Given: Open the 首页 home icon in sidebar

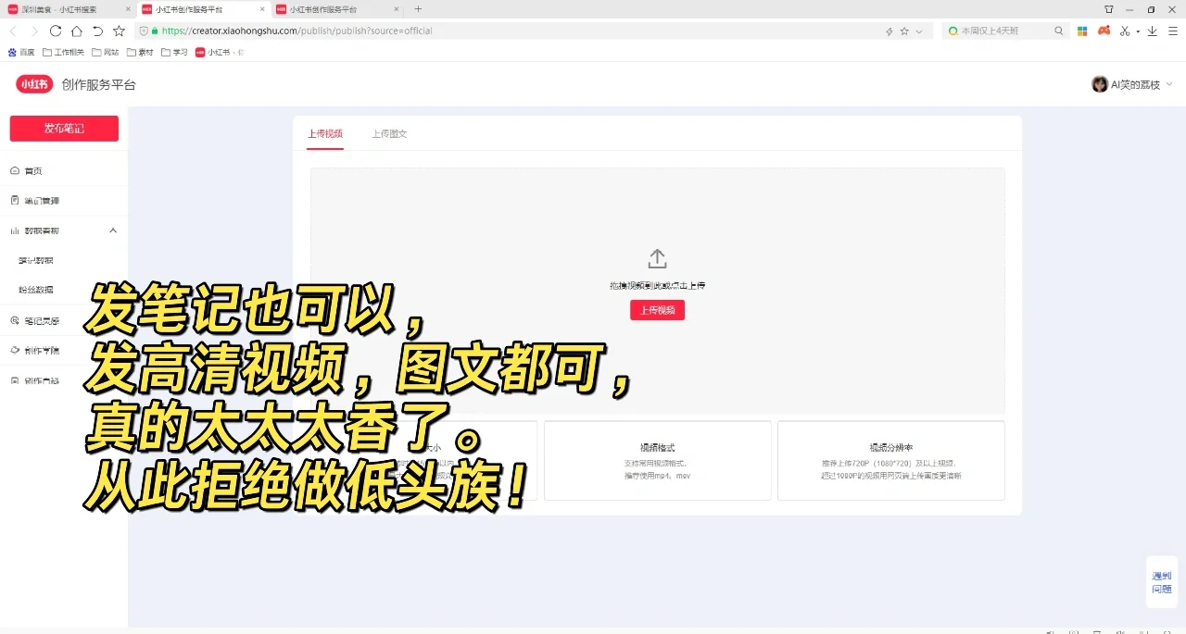Looking at the screenshot, I should (15, 170).
